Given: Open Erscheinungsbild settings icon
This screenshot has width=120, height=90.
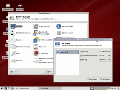Looking at the screenshot, I should pos(36,40).
